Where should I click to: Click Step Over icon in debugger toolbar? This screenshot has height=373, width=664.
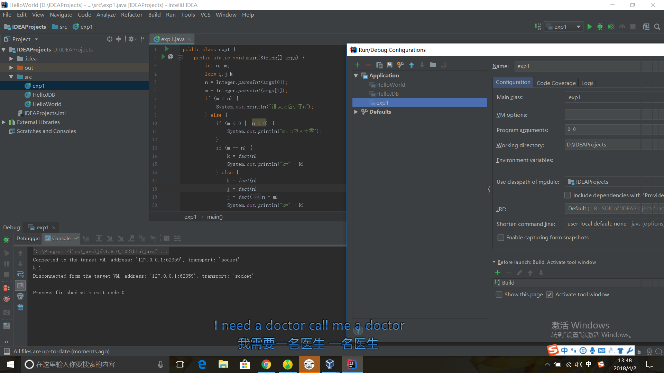click(x=99, y=238)
